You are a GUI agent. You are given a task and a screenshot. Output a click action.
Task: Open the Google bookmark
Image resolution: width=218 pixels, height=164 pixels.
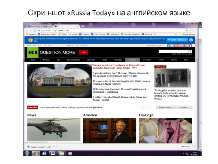pos(73,34)
